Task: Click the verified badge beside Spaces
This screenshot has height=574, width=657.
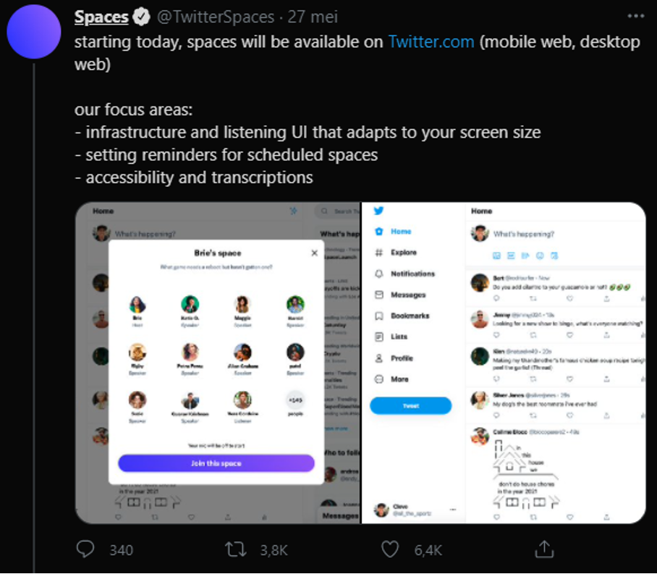Action: coord(142,17)
